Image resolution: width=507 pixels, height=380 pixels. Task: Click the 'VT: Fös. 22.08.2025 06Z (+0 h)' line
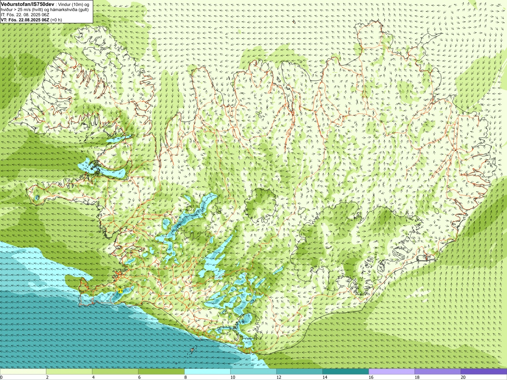[31, 19]
